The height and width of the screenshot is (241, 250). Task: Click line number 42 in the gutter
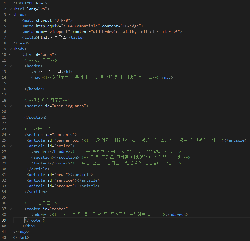(4, 238)
